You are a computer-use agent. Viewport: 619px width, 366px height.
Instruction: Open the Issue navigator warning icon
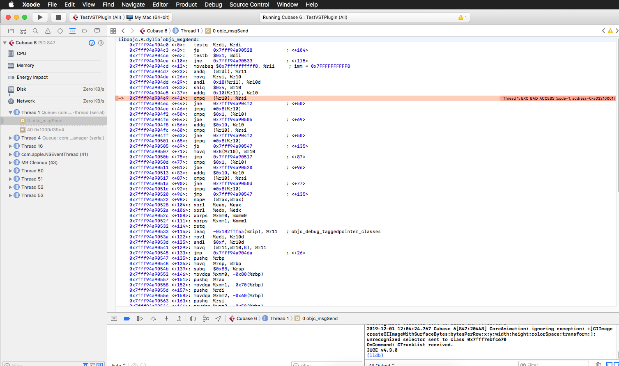tap(48, 31)
